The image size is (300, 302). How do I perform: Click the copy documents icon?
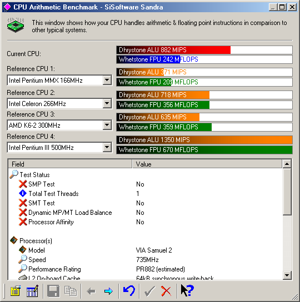pyautogui.click(x=71, y=291)
